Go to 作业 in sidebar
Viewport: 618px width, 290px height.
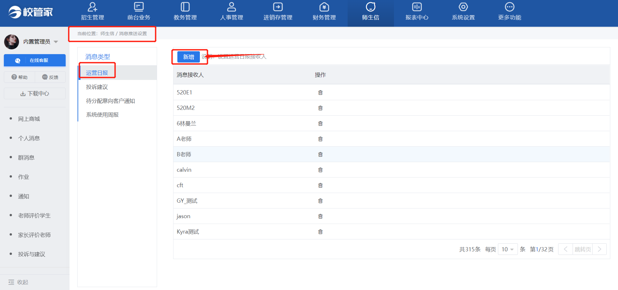click(x=23, y=177)
